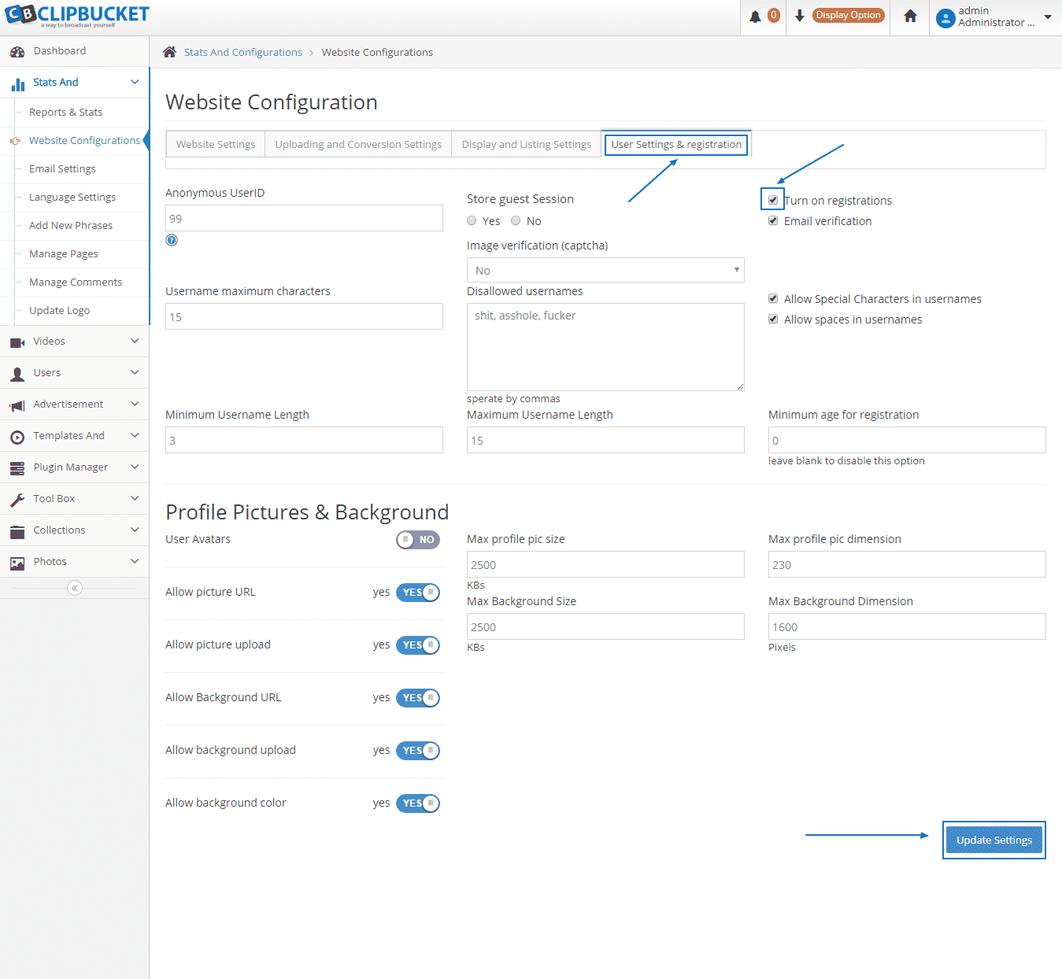Toggle Allow background color off

coord(417,803)
